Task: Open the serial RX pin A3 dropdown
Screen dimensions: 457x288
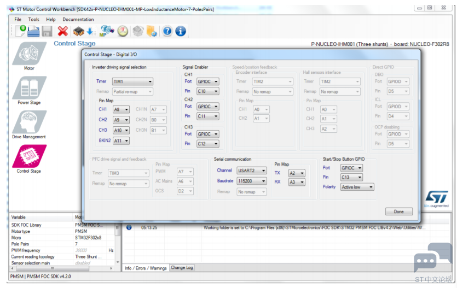Action: pyautogui.click(x=297, y=182)
